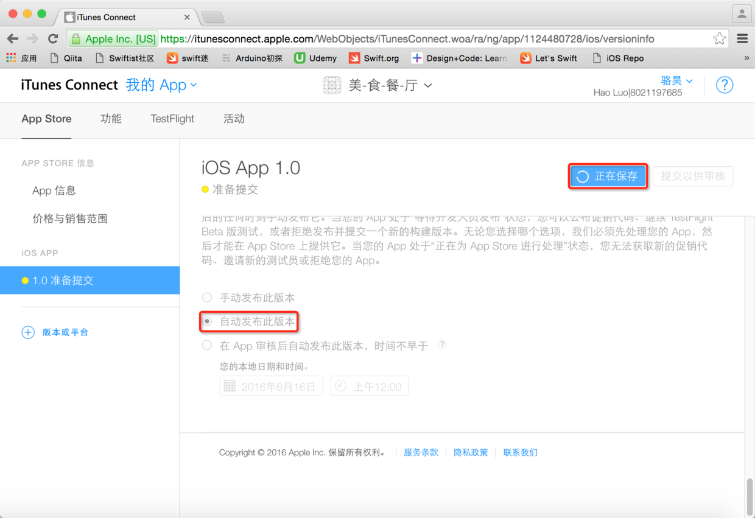Click the small question mark tooltip icon
The width and height of the screenshot is (755, 518).
[x=443, y=345]
